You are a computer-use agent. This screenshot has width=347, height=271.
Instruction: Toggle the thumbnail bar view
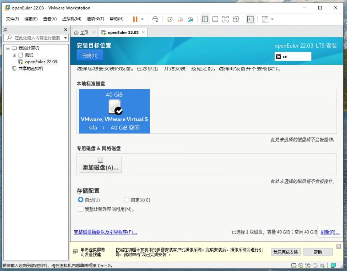[215, 19]
